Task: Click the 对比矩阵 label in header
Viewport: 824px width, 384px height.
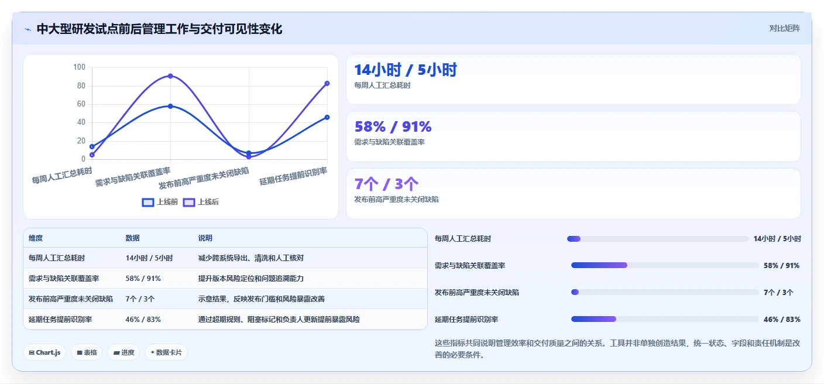Action: click(x=784, y=28)
